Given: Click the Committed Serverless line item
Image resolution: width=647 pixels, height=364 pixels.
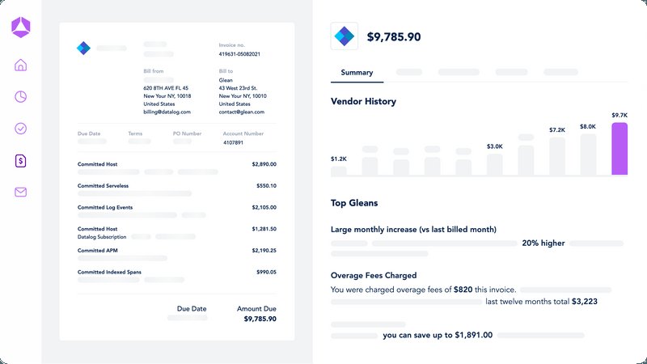Looking at the screenshot, I should [103, 185].
